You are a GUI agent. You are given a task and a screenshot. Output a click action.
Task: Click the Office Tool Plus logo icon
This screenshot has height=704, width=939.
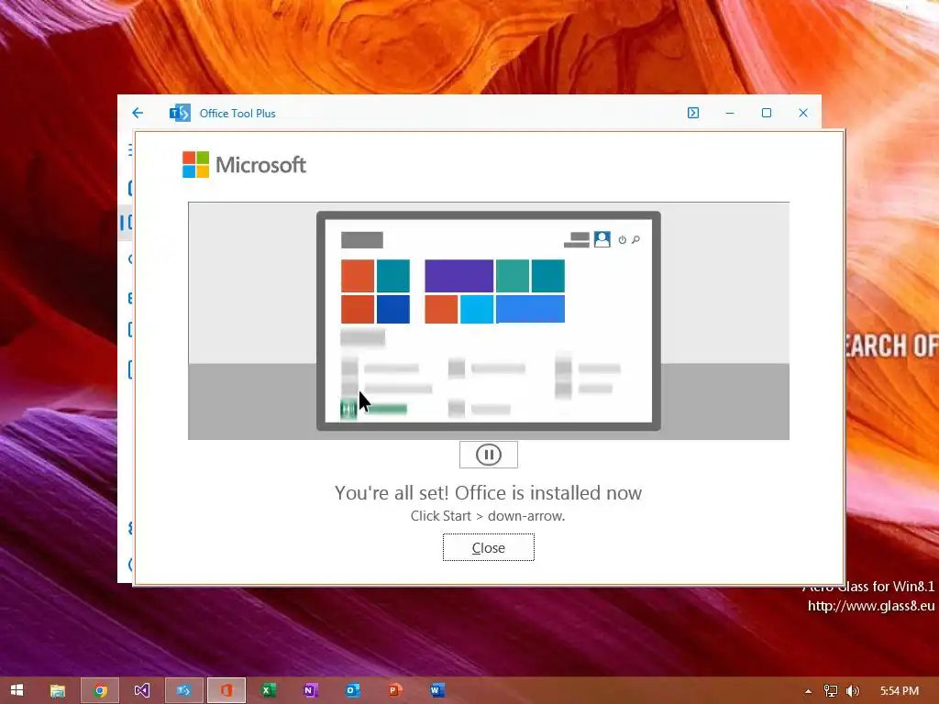pyautogui.click(x=180, y=113)
